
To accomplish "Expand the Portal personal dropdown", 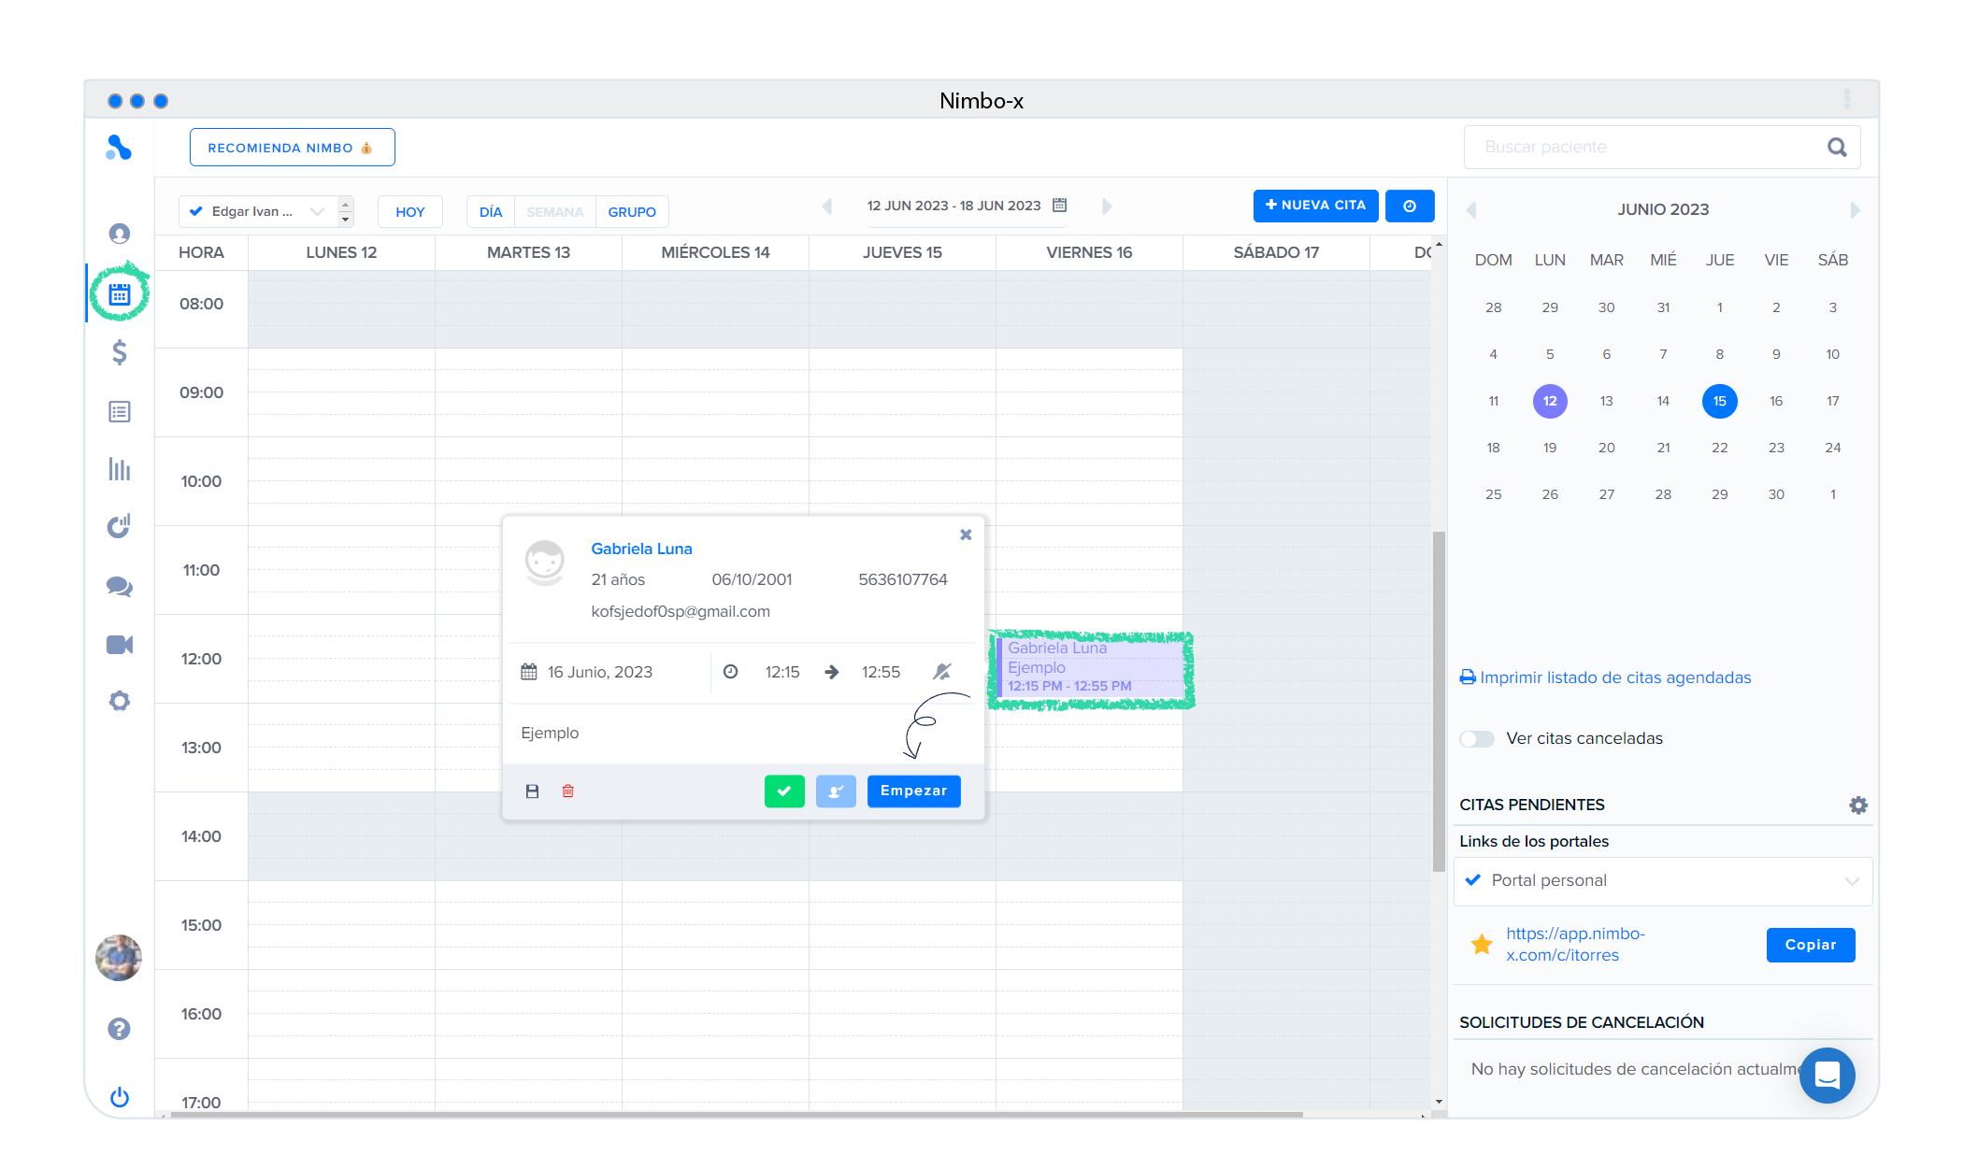I will tap(1663, 881).
